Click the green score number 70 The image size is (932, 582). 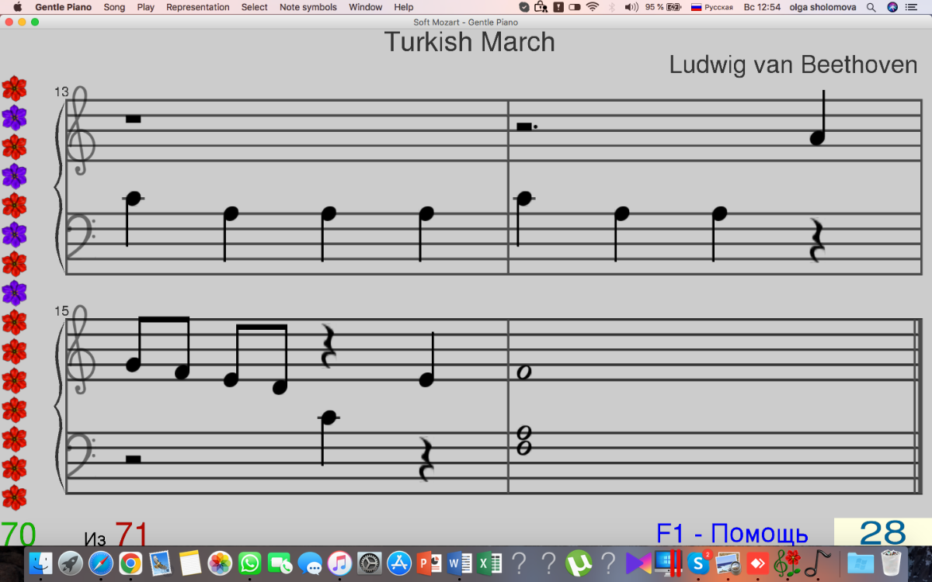click(x=18, y=535)
